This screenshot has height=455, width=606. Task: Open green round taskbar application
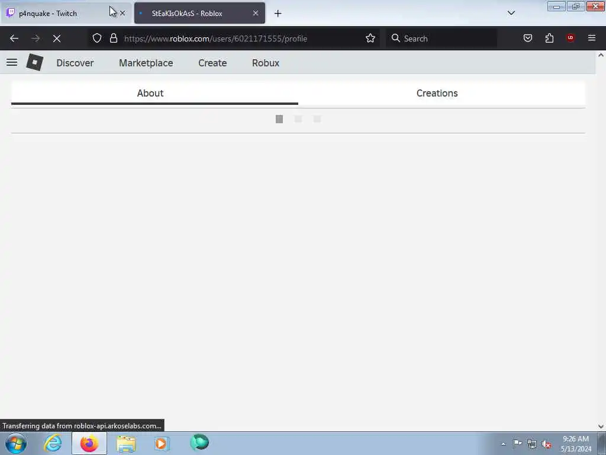[x=199, y=443]
